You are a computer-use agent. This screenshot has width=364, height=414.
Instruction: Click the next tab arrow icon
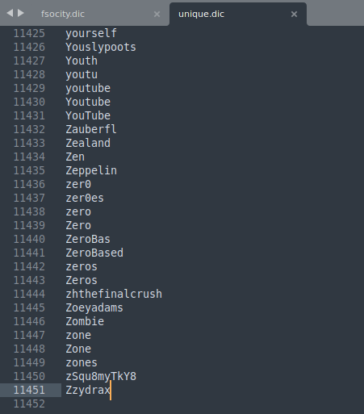pyautogui.click(x=21, y=13)
